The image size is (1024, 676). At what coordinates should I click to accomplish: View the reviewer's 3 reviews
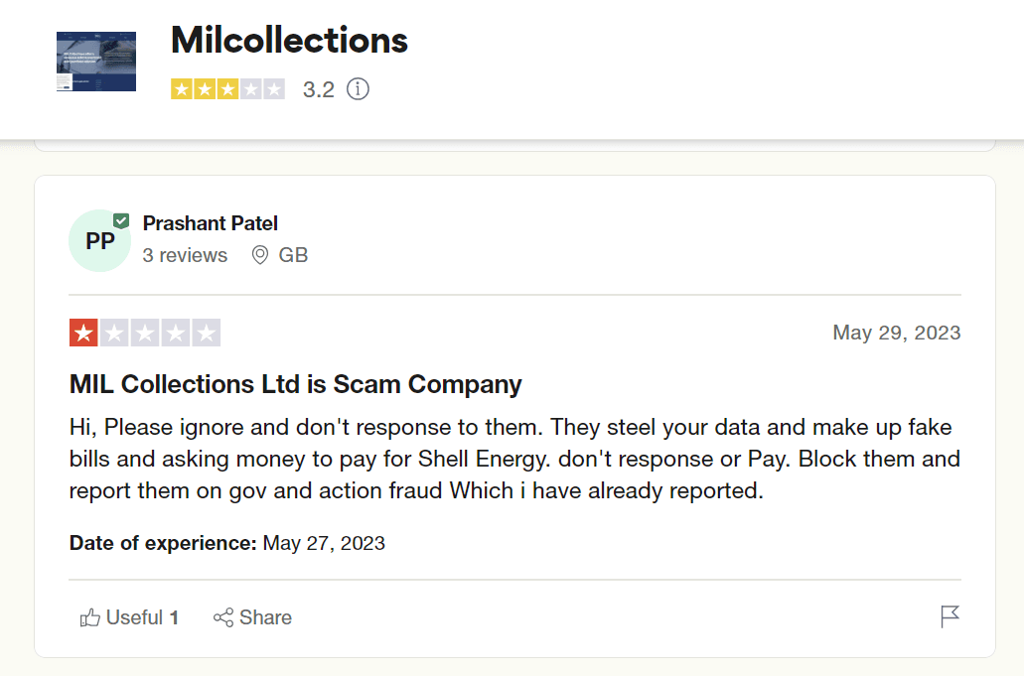point(185,255)
